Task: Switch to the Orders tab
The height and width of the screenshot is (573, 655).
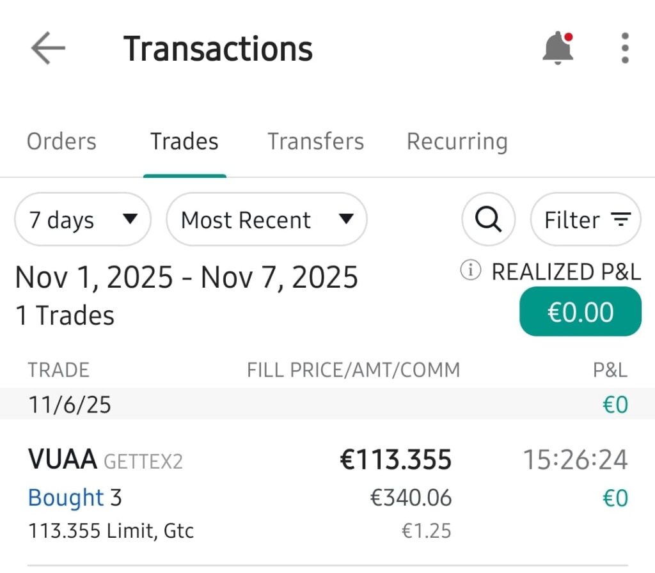Action: [x=61, y=141]
